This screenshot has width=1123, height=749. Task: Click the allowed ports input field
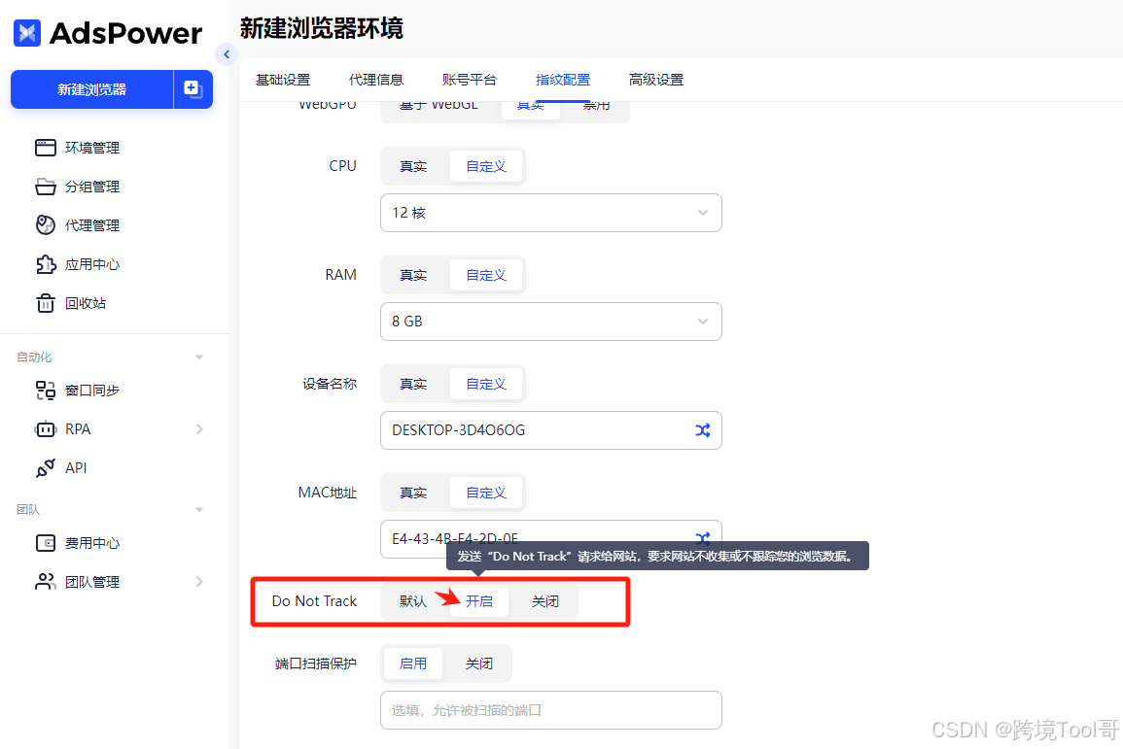[x=550, y=710]
